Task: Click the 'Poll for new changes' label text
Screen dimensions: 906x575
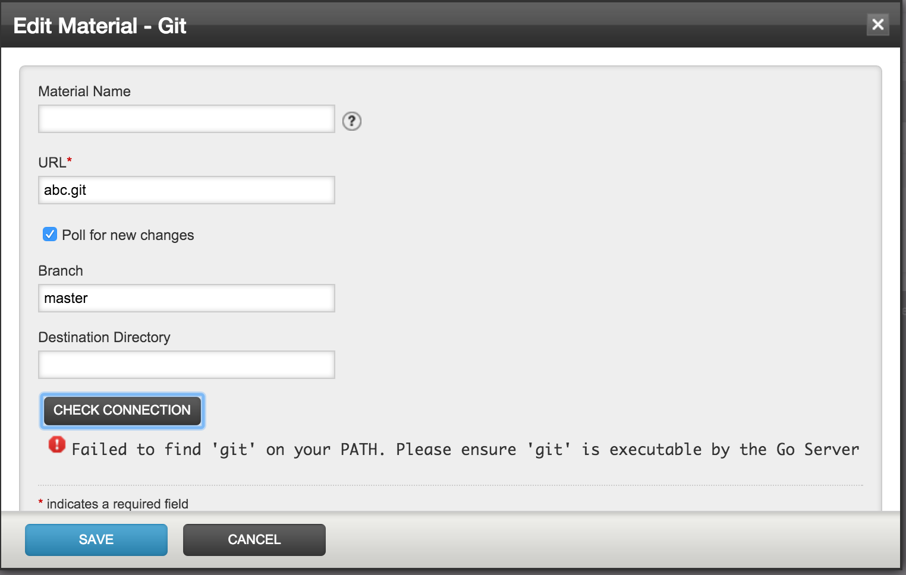Action: (x=128, y=235)
